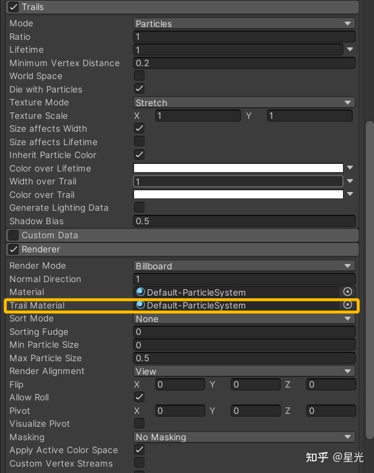
Task: Click the Minimum Vertex Distance label
Action: click(64, 63)
